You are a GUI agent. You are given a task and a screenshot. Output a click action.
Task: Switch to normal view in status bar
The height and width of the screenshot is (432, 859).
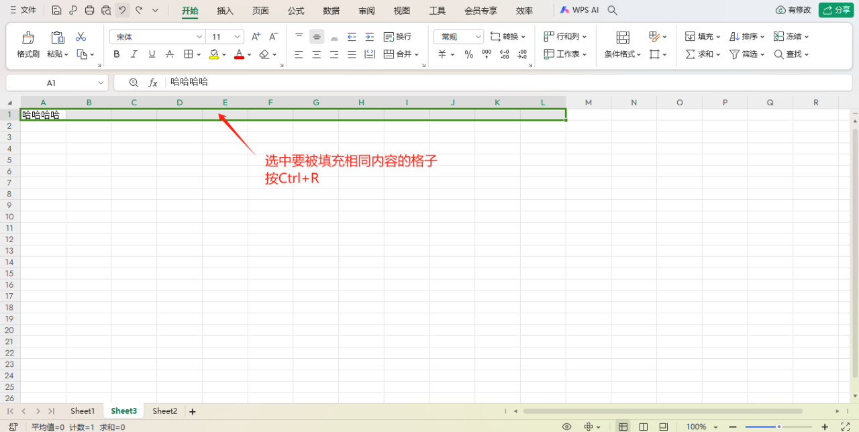coord(623,427)
